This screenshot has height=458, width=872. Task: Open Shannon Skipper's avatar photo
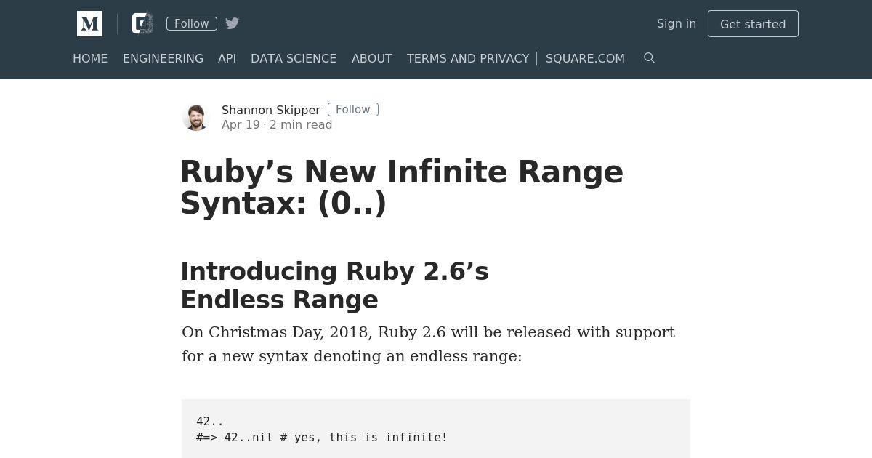click(x=195, y=117)
